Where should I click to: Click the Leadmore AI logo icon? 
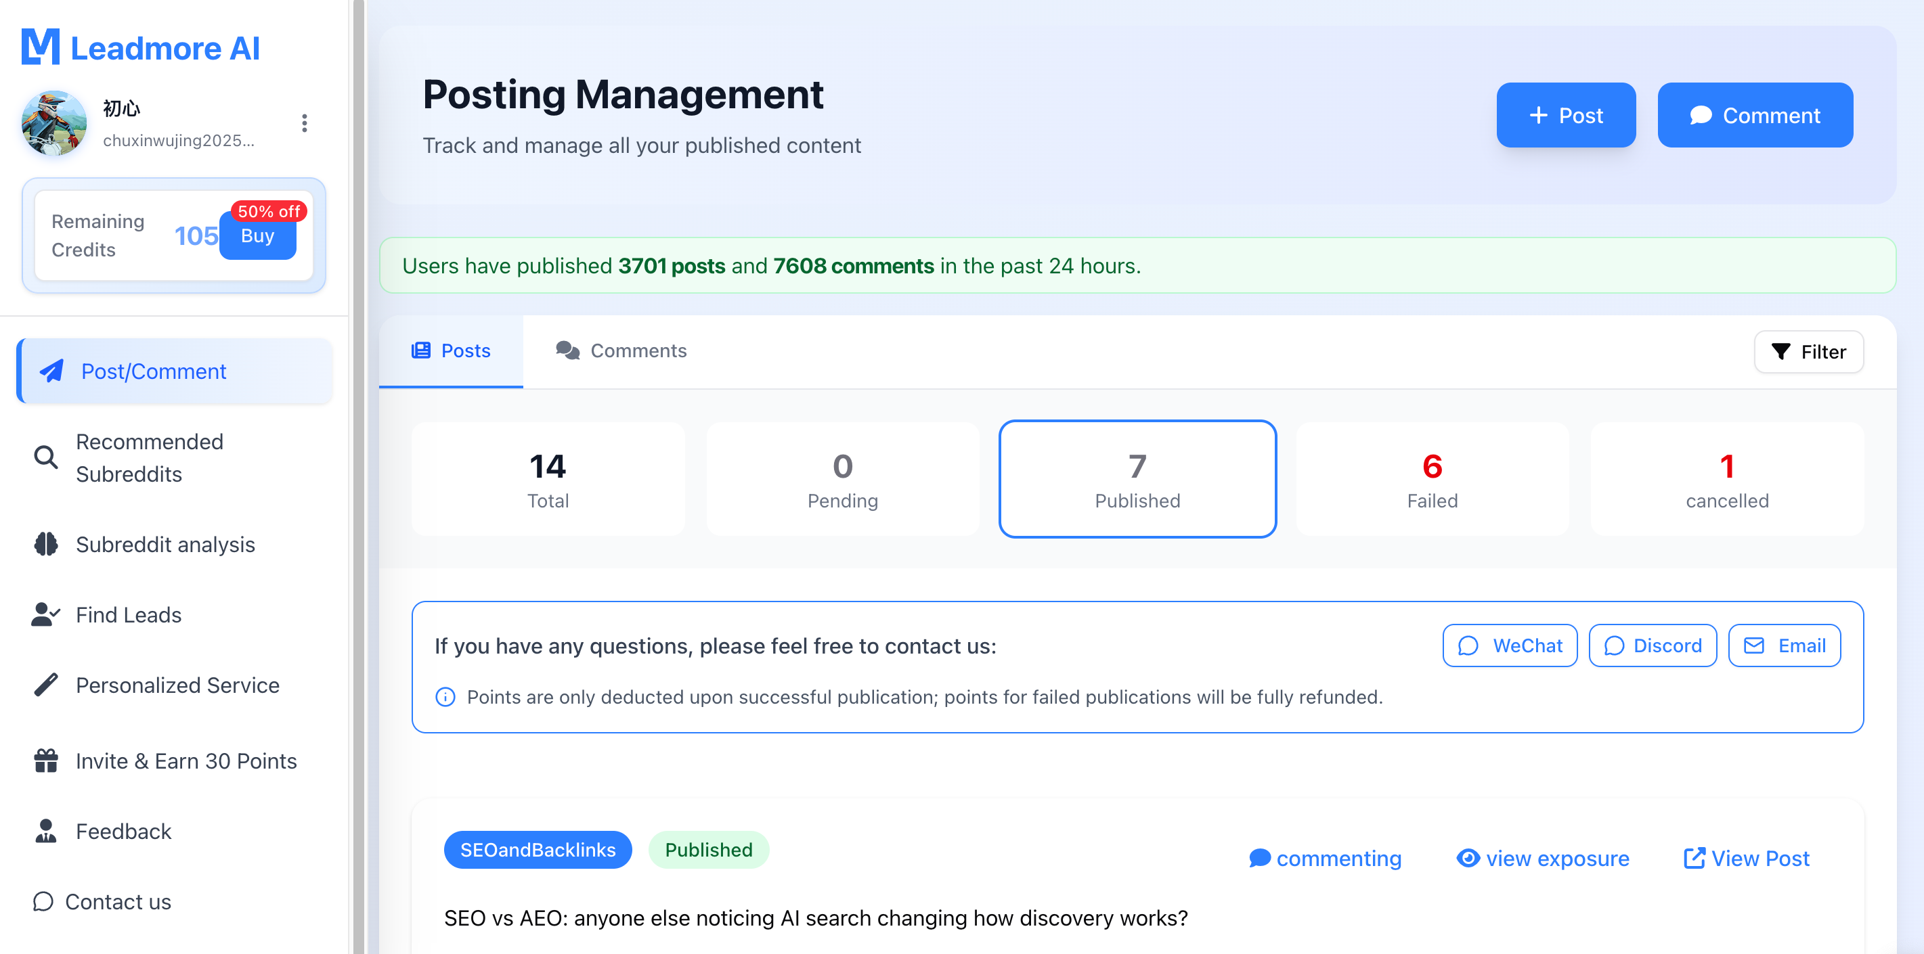pyautogui.click(x=41, y=47)
